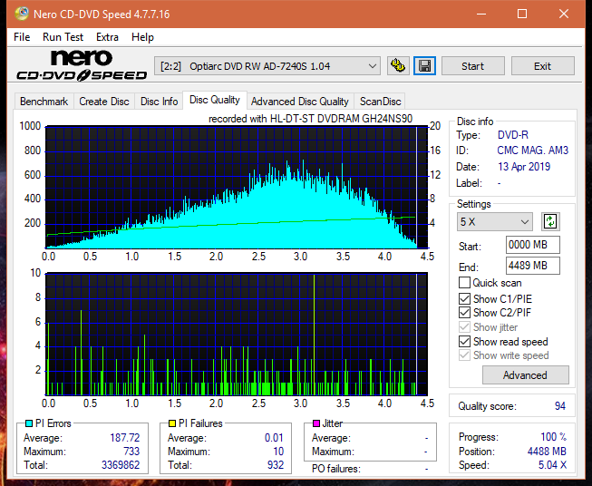Click PI Errors maximum 733
592x486 pixels.
[x=131, y=452]
